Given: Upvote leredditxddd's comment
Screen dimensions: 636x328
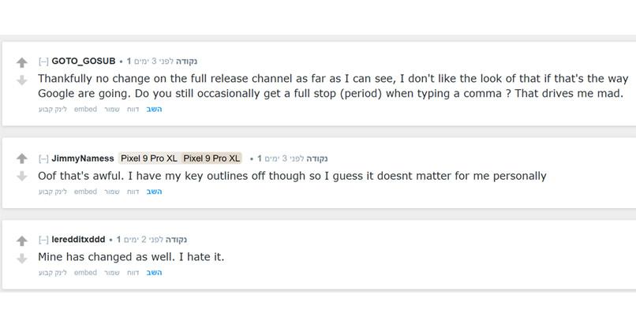Looking at the screenshot, I should (x=22, y=240).
